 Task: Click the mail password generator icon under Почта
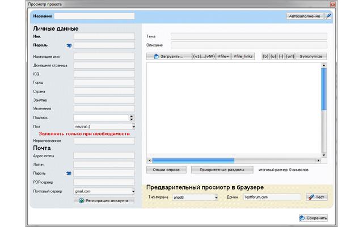click(69, 173)
